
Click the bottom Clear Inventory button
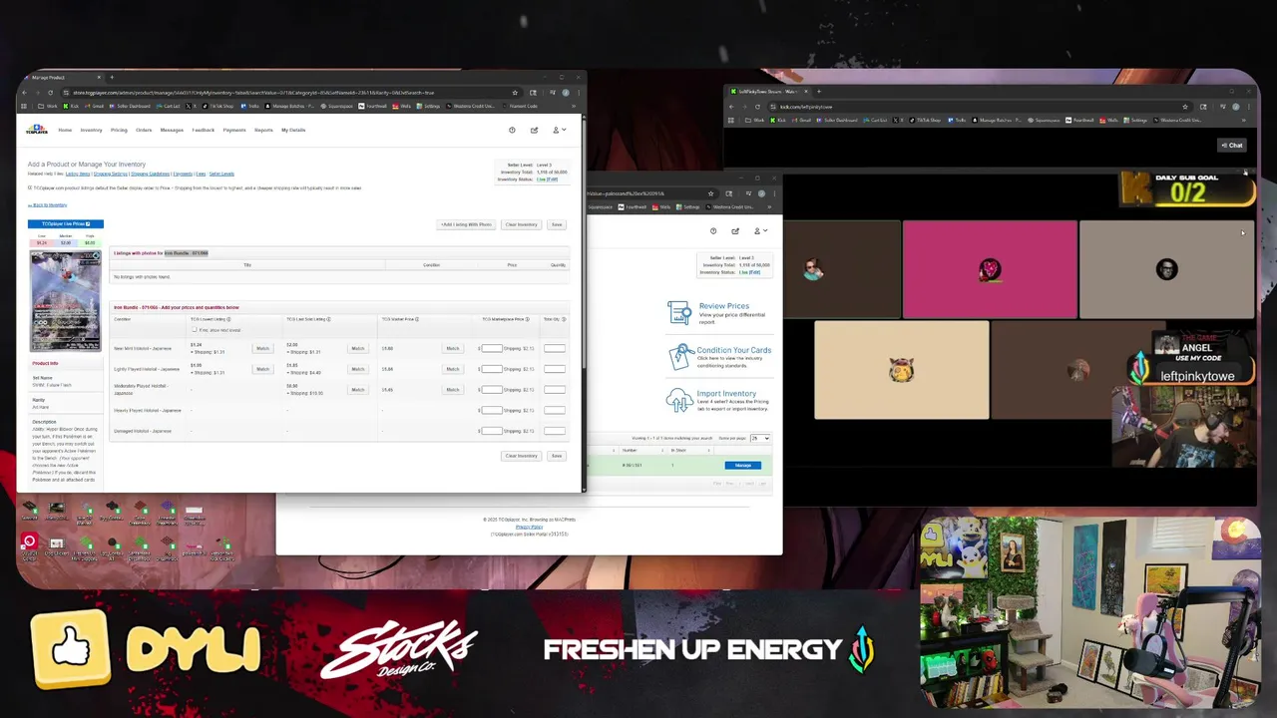[x=521, y=456]
